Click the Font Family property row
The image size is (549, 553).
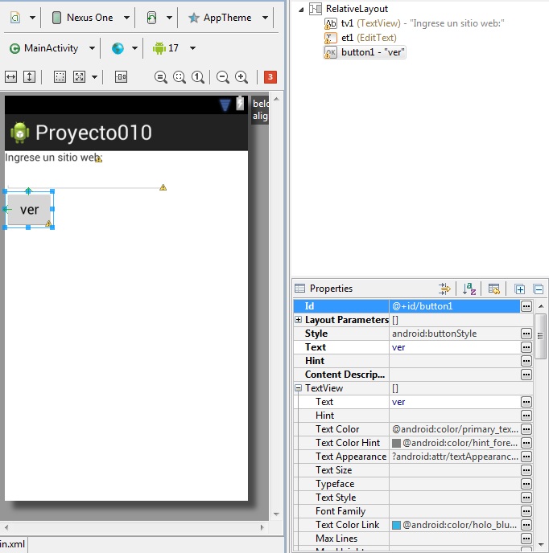point(413,511)
